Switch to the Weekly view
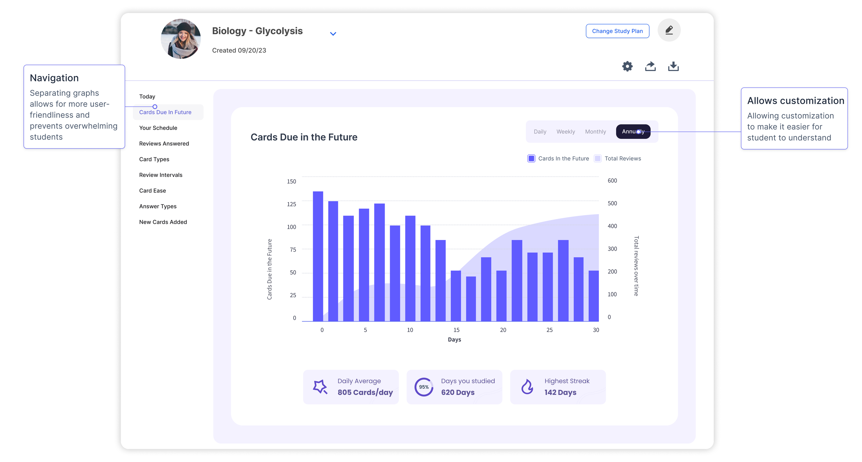Screen dimensions: 862x462 pos(565,132)
